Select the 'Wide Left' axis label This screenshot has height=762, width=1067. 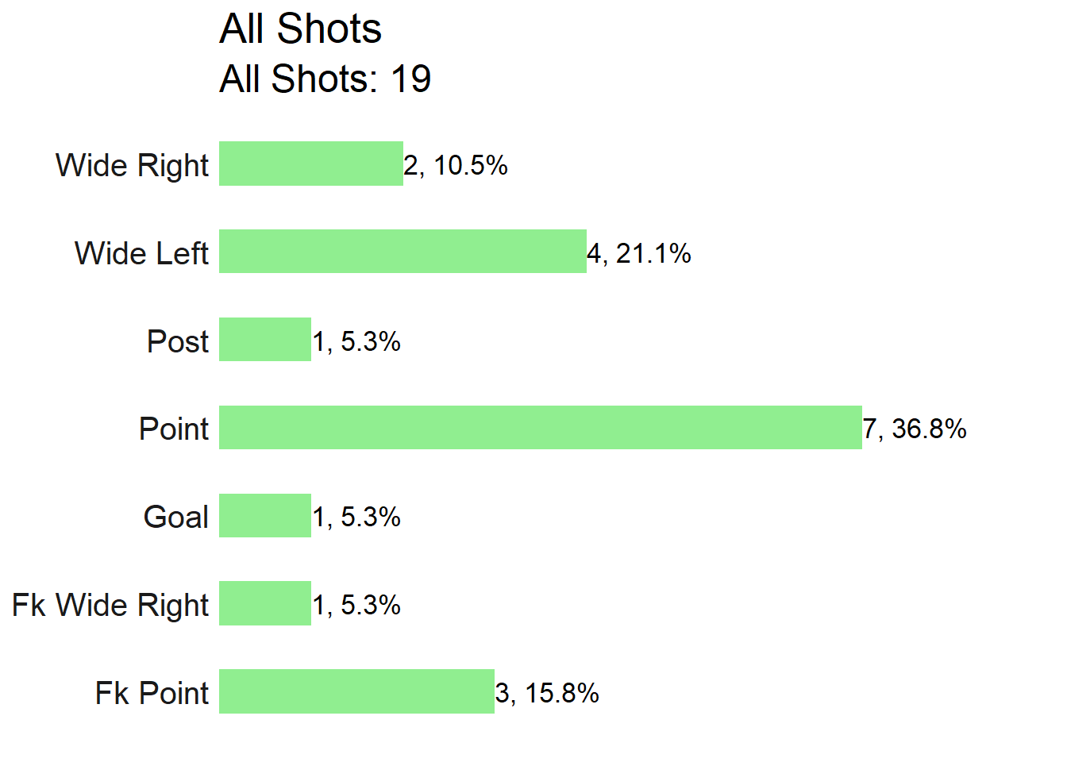click(x=141, y=253)
